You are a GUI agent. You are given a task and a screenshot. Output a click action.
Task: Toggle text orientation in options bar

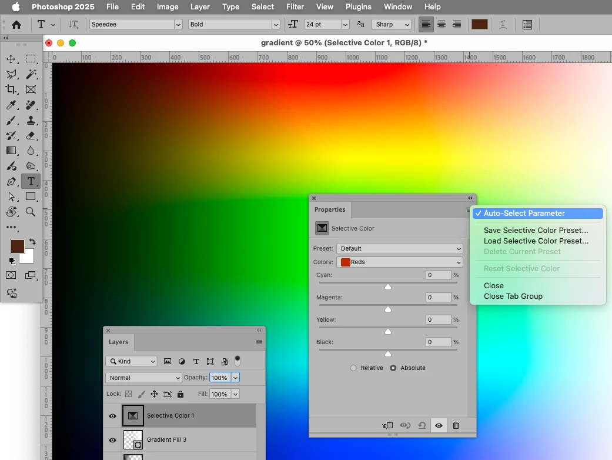point(73,25)
